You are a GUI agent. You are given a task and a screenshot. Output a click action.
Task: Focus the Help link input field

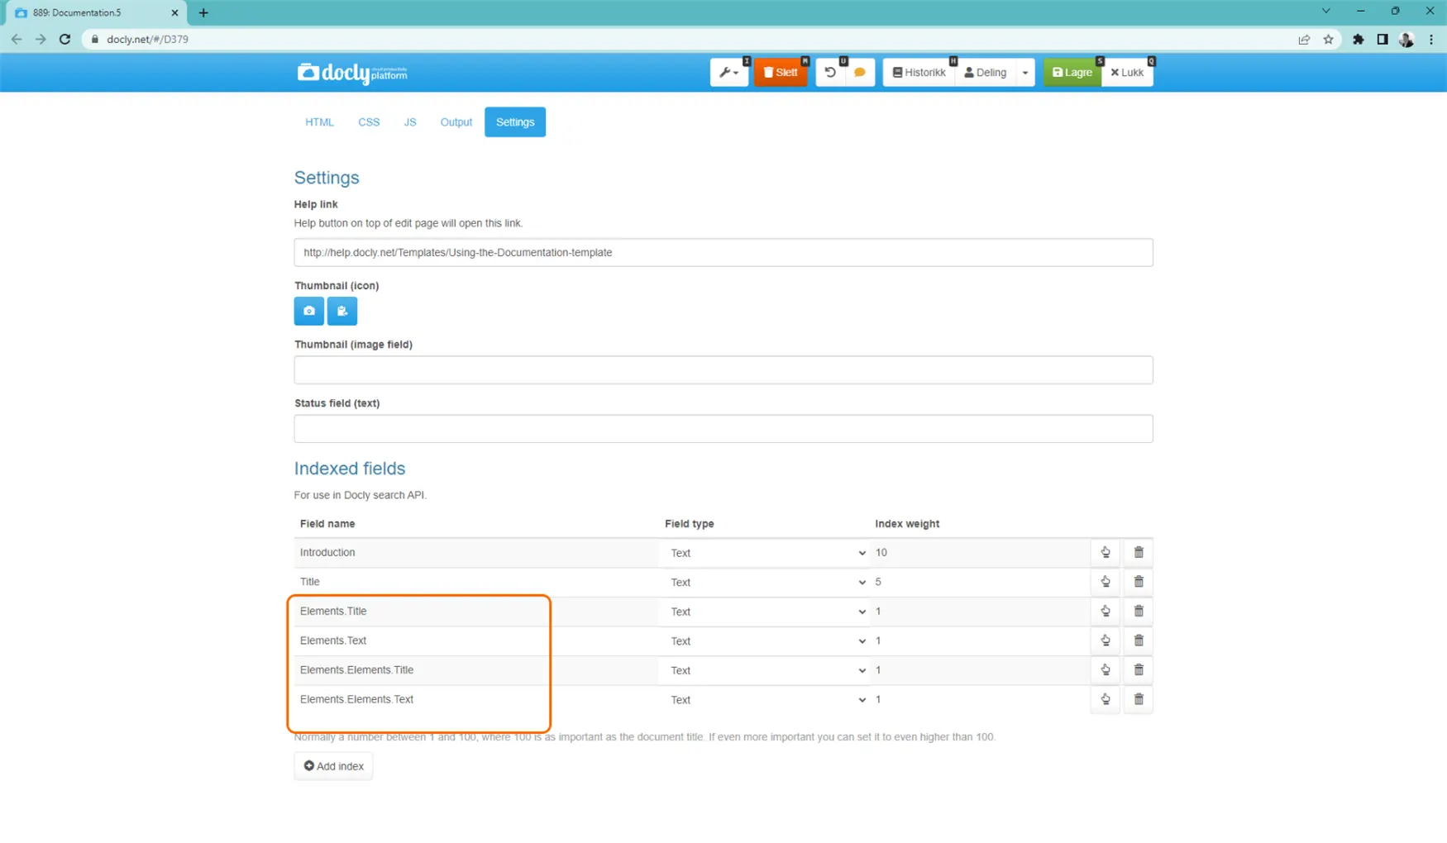point(723,252)
